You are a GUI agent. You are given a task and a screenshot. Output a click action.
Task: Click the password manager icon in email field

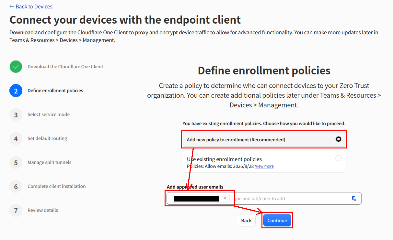click(x=354, y=199)
